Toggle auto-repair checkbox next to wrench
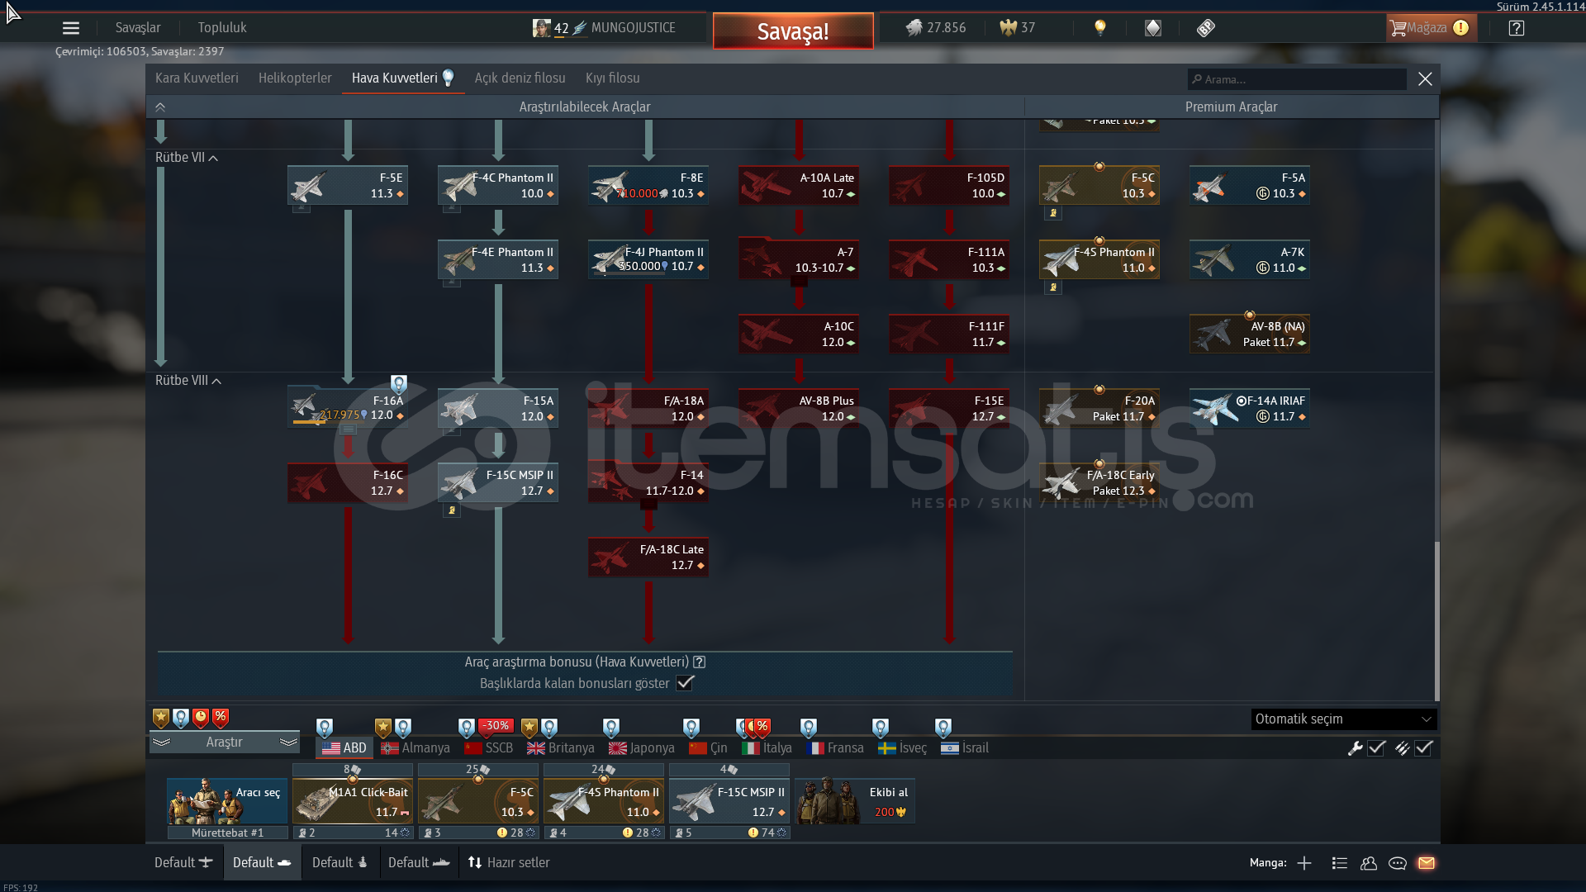The width and height of the screenshot is (1586, 892). [1376, 748]
